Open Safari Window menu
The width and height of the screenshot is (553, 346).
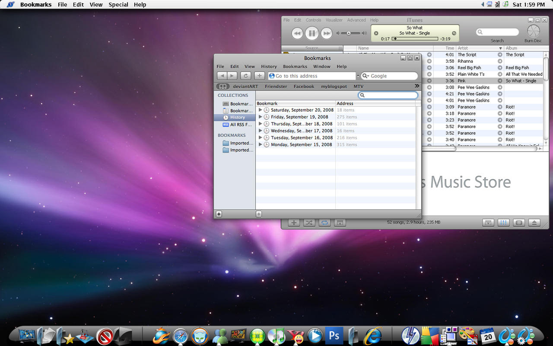[322, 67]
